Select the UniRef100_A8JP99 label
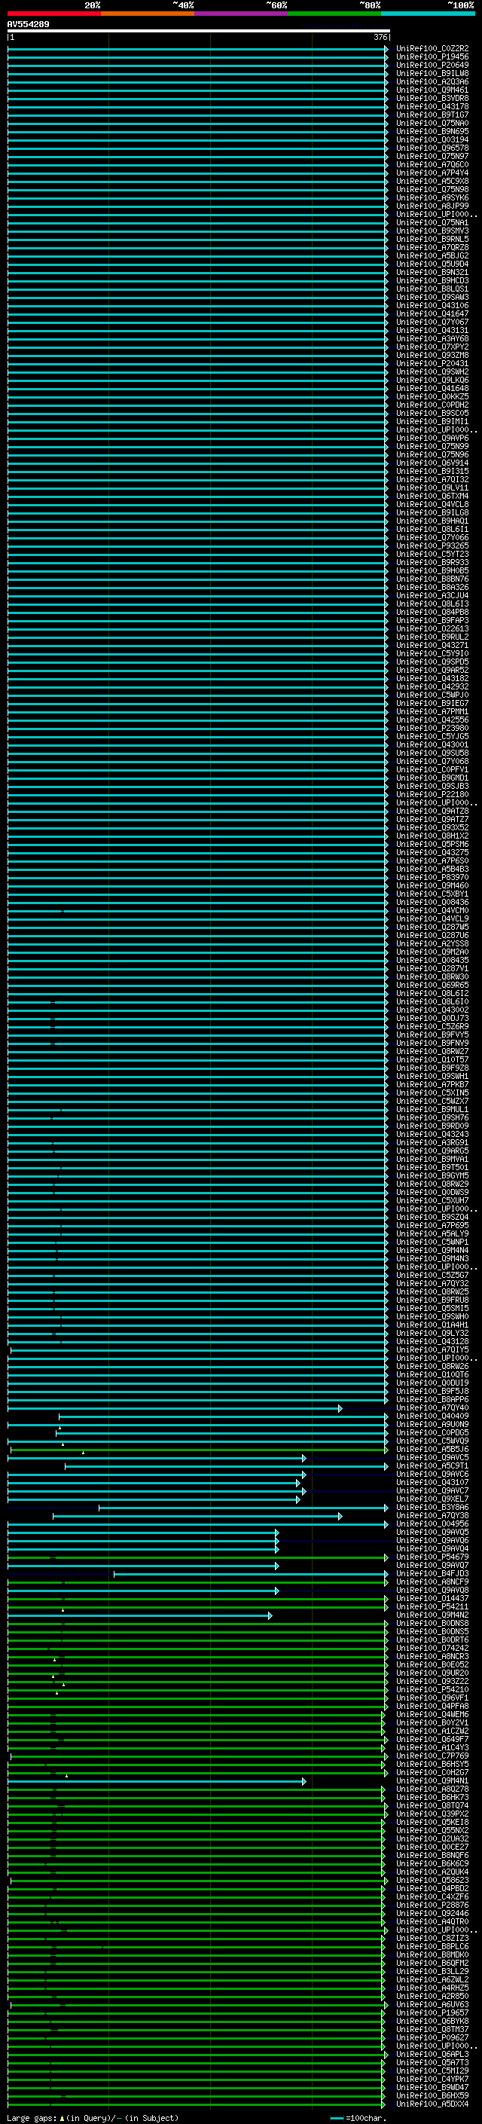This screenshot has height=2124, width=482. (432, 206)
